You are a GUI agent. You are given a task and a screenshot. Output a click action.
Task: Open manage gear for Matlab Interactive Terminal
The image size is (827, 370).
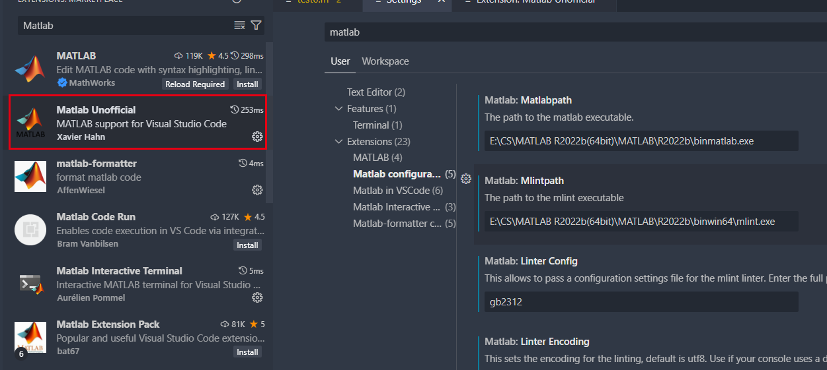tap(257, 297)
